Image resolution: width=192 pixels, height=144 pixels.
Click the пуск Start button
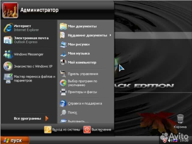point(15,140)
